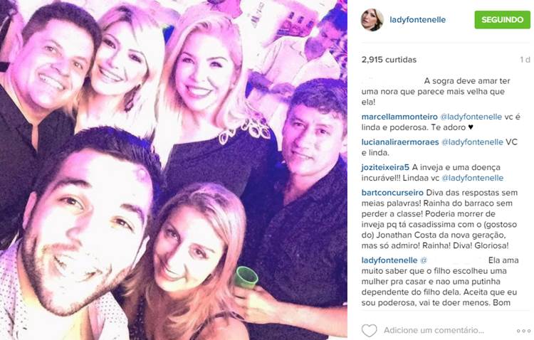Viewport: 534px width, 340px height.
Task: Click the green cup in the photo
Action: click(x=245, y=278)
